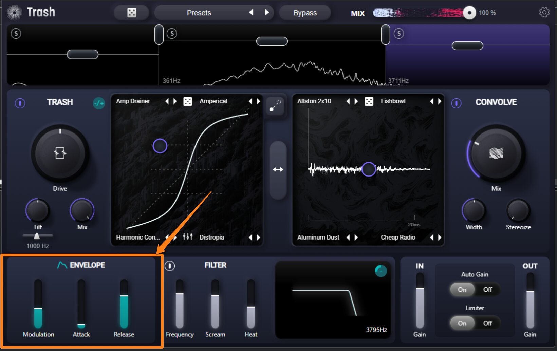Click the Convolve module dice randomizer
The height and width of the screenshot is (351, 557).
[x=369, y=101]
